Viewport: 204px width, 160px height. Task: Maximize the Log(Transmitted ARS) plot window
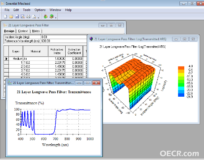(x=184, y=39)
